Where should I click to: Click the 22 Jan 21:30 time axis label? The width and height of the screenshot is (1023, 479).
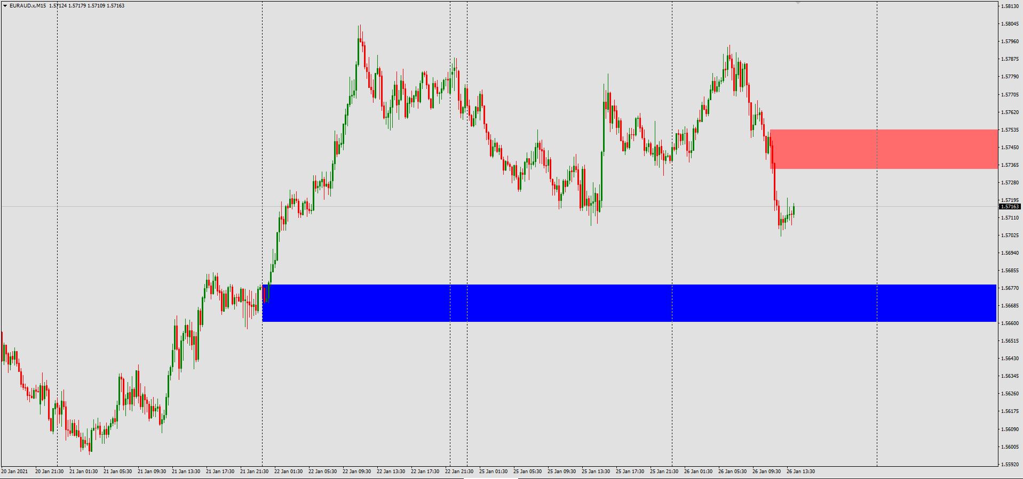pos(459,472)
